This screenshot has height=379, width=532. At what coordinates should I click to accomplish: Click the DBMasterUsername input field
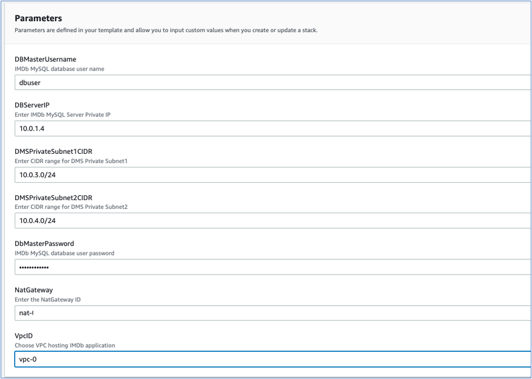(x=217, y=83)
